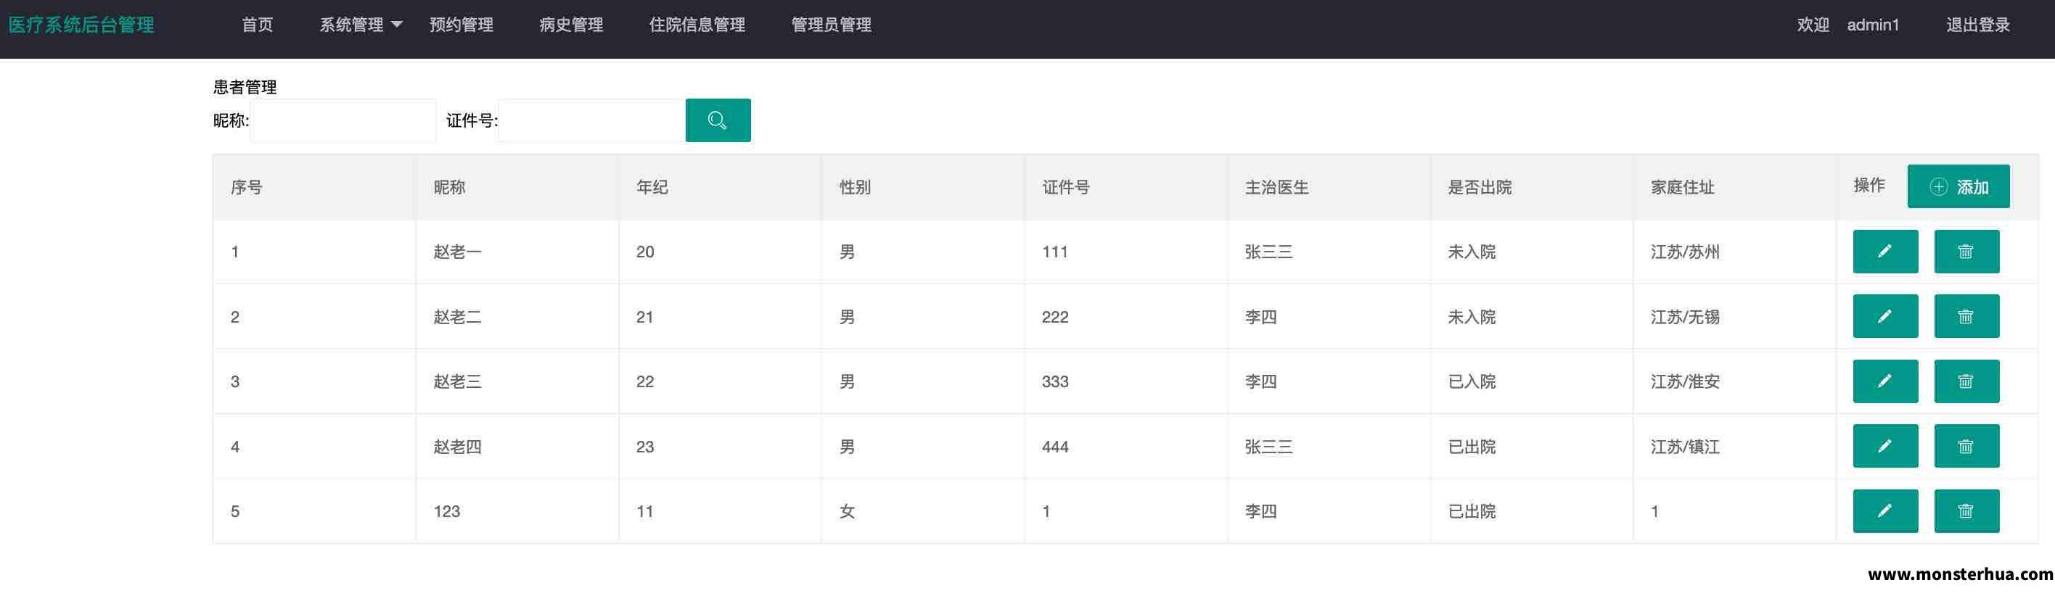Open 预约管理 menu item
The width and height of the screenshot is (2055, 596).
(x=461, y=25)
